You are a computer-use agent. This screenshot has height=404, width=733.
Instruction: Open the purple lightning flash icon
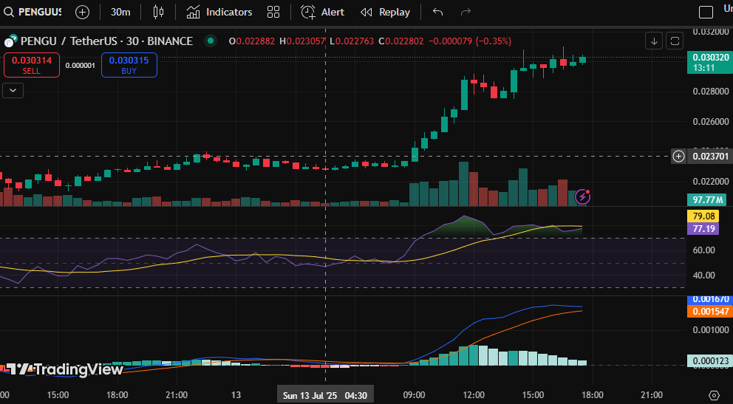point(582,196)
